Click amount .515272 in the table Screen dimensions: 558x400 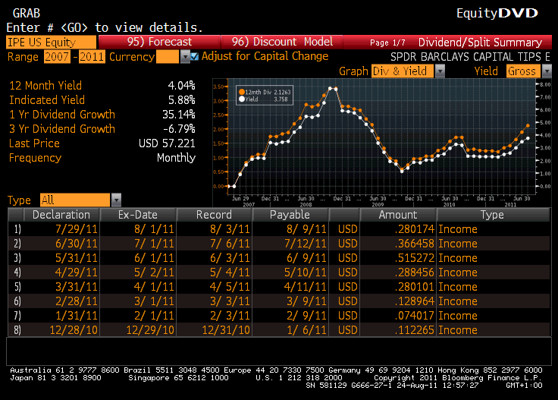pos(415,258)
